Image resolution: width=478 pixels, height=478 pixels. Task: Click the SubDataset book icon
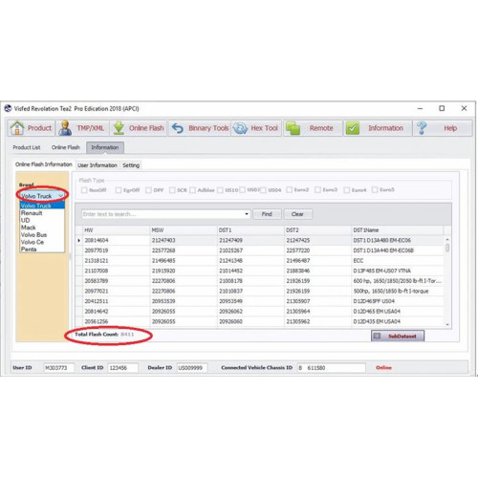378,336
